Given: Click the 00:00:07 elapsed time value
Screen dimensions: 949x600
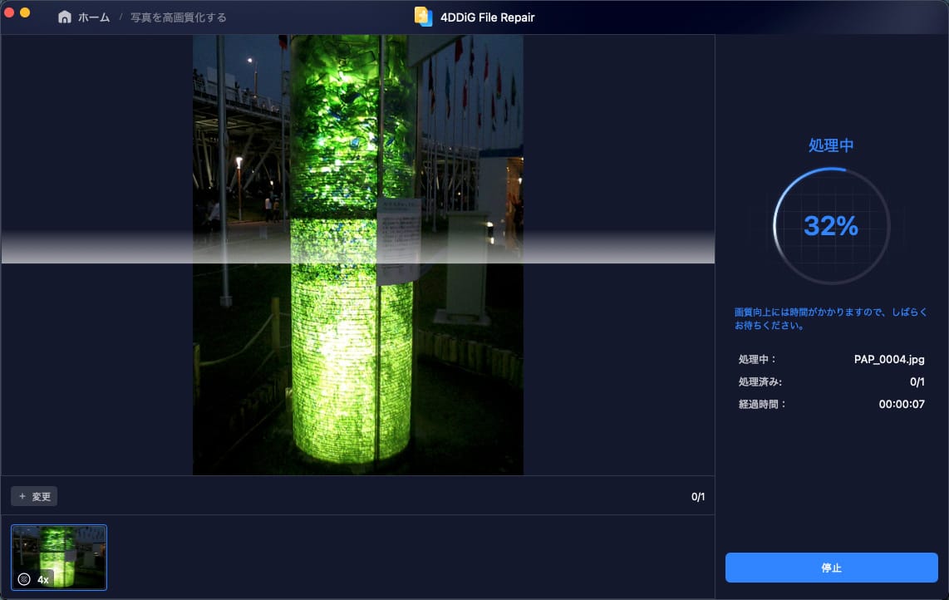Looking at the screenshot, I should [902, 405].
